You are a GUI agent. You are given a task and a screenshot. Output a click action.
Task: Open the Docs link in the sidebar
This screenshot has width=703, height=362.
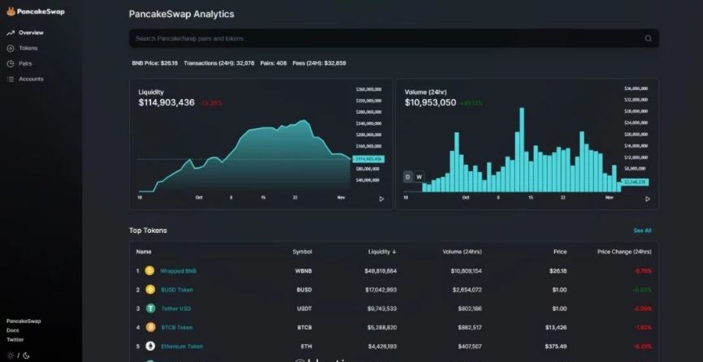tap(13, 330)
